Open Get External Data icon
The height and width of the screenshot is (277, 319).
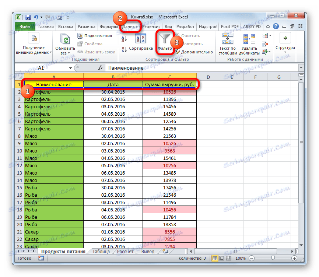pyautogui.click(x=34, y=38)
